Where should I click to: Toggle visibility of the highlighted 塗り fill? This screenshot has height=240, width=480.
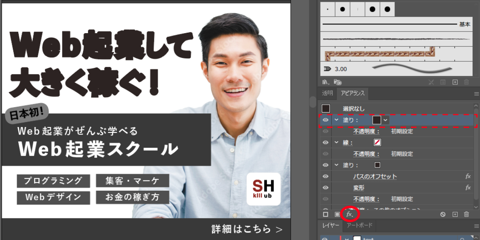(x=326, y=120)
